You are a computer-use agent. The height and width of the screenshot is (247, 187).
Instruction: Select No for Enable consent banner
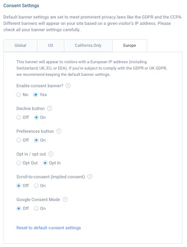(18, 95)
